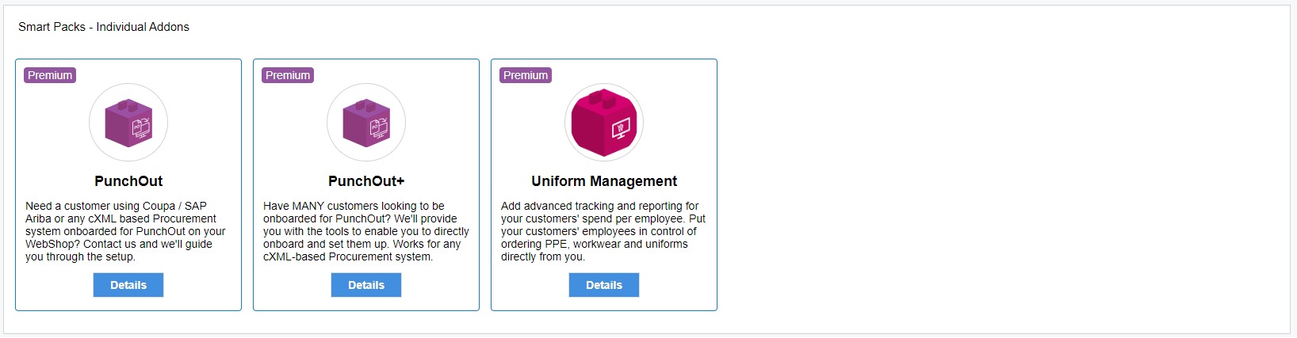The height and width of the screenshot is (338, 1297).
Task: View Details for Uniform Management addon
Action: (x=604, y=285)
